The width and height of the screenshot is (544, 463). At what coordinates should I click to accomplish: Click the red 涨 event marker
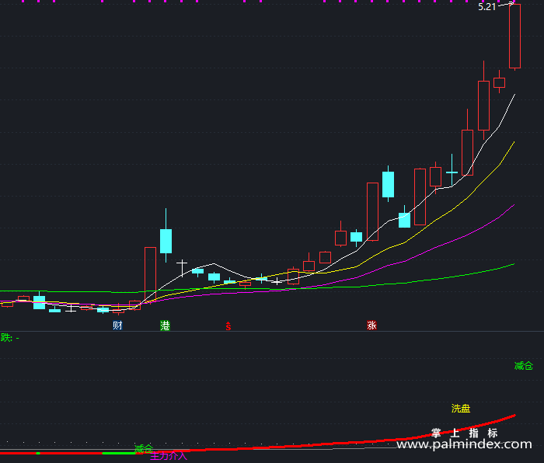[372, 325]
